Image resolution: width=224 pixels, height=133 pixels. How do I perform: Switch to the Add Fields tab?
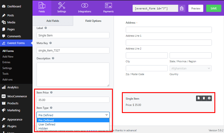coord(53,21)
